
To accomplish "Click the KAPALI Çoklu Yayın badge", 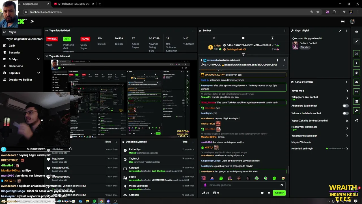I will 85,39.
